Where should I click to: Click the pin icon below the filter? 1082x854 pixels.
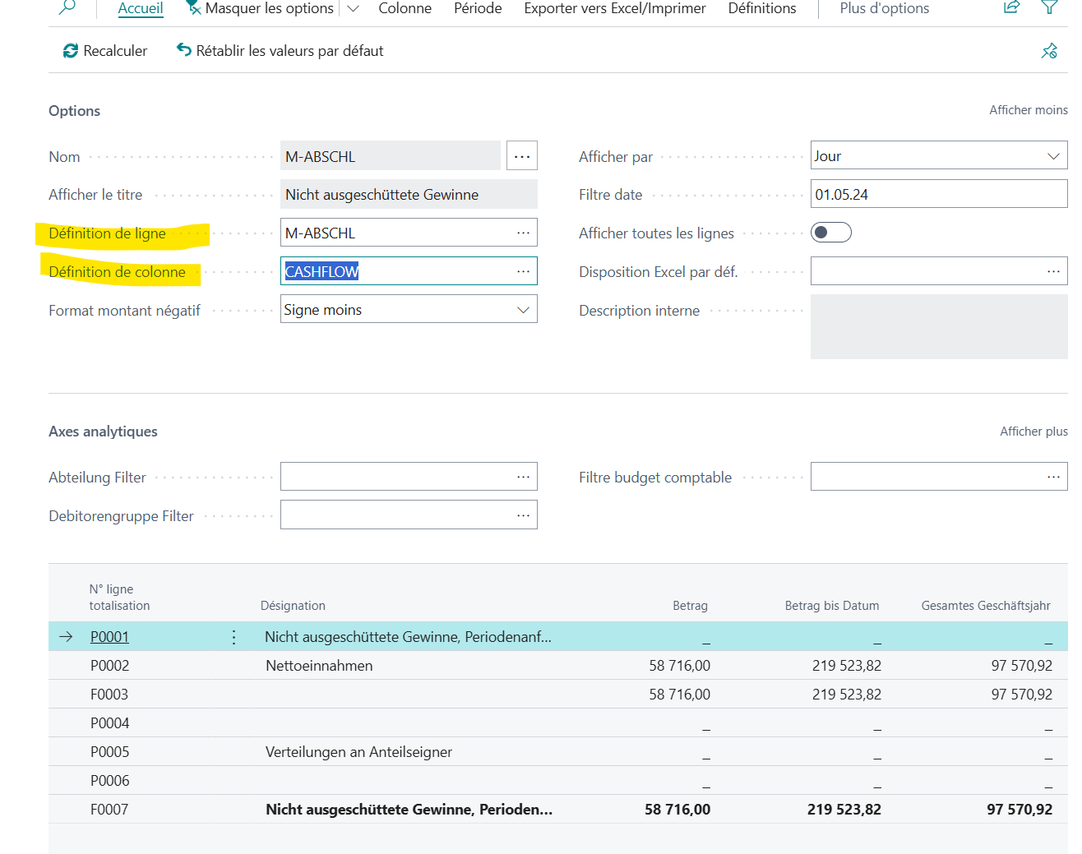click(x=1049, y=51)
